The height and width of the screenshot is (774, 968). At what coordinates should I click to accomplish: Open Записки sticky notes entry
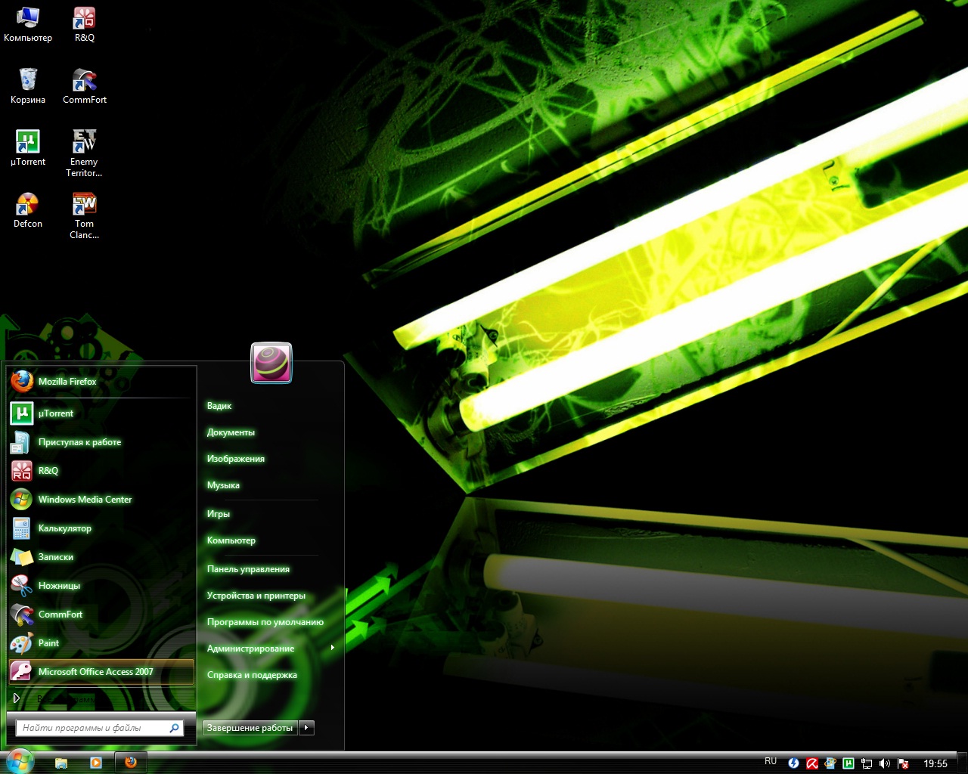(101, 557)
